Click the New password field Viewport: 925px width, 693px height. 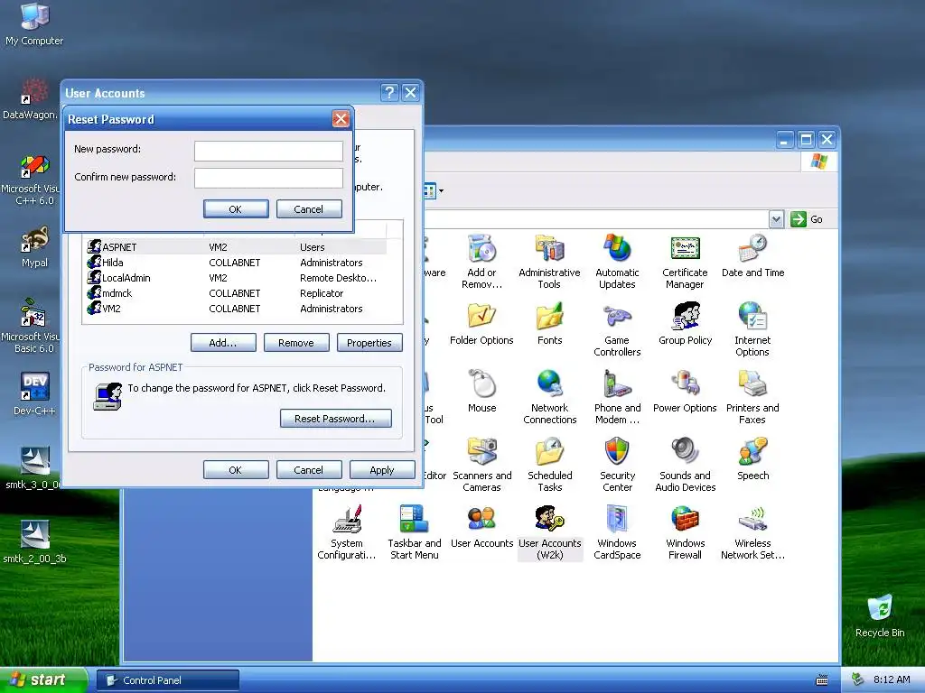click(268, 151)
